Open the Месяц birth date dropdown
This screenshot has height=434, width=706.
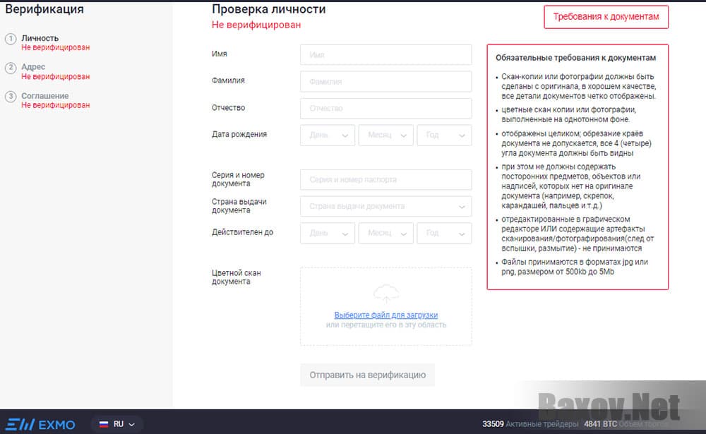[x=385, y=135]
